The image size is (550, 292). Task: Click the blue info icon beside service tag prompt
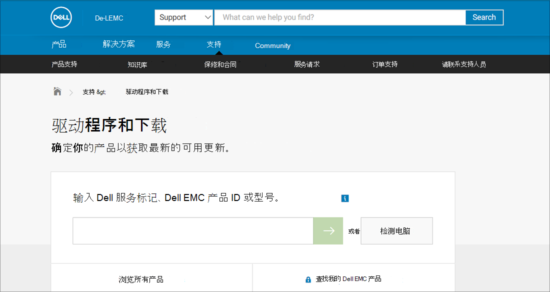point(345,198)
